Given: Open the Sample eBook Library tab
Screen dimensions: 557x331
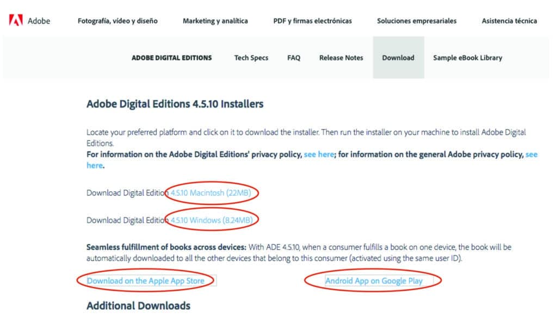Looking at the screenshot, I should [x=467, y=58].
